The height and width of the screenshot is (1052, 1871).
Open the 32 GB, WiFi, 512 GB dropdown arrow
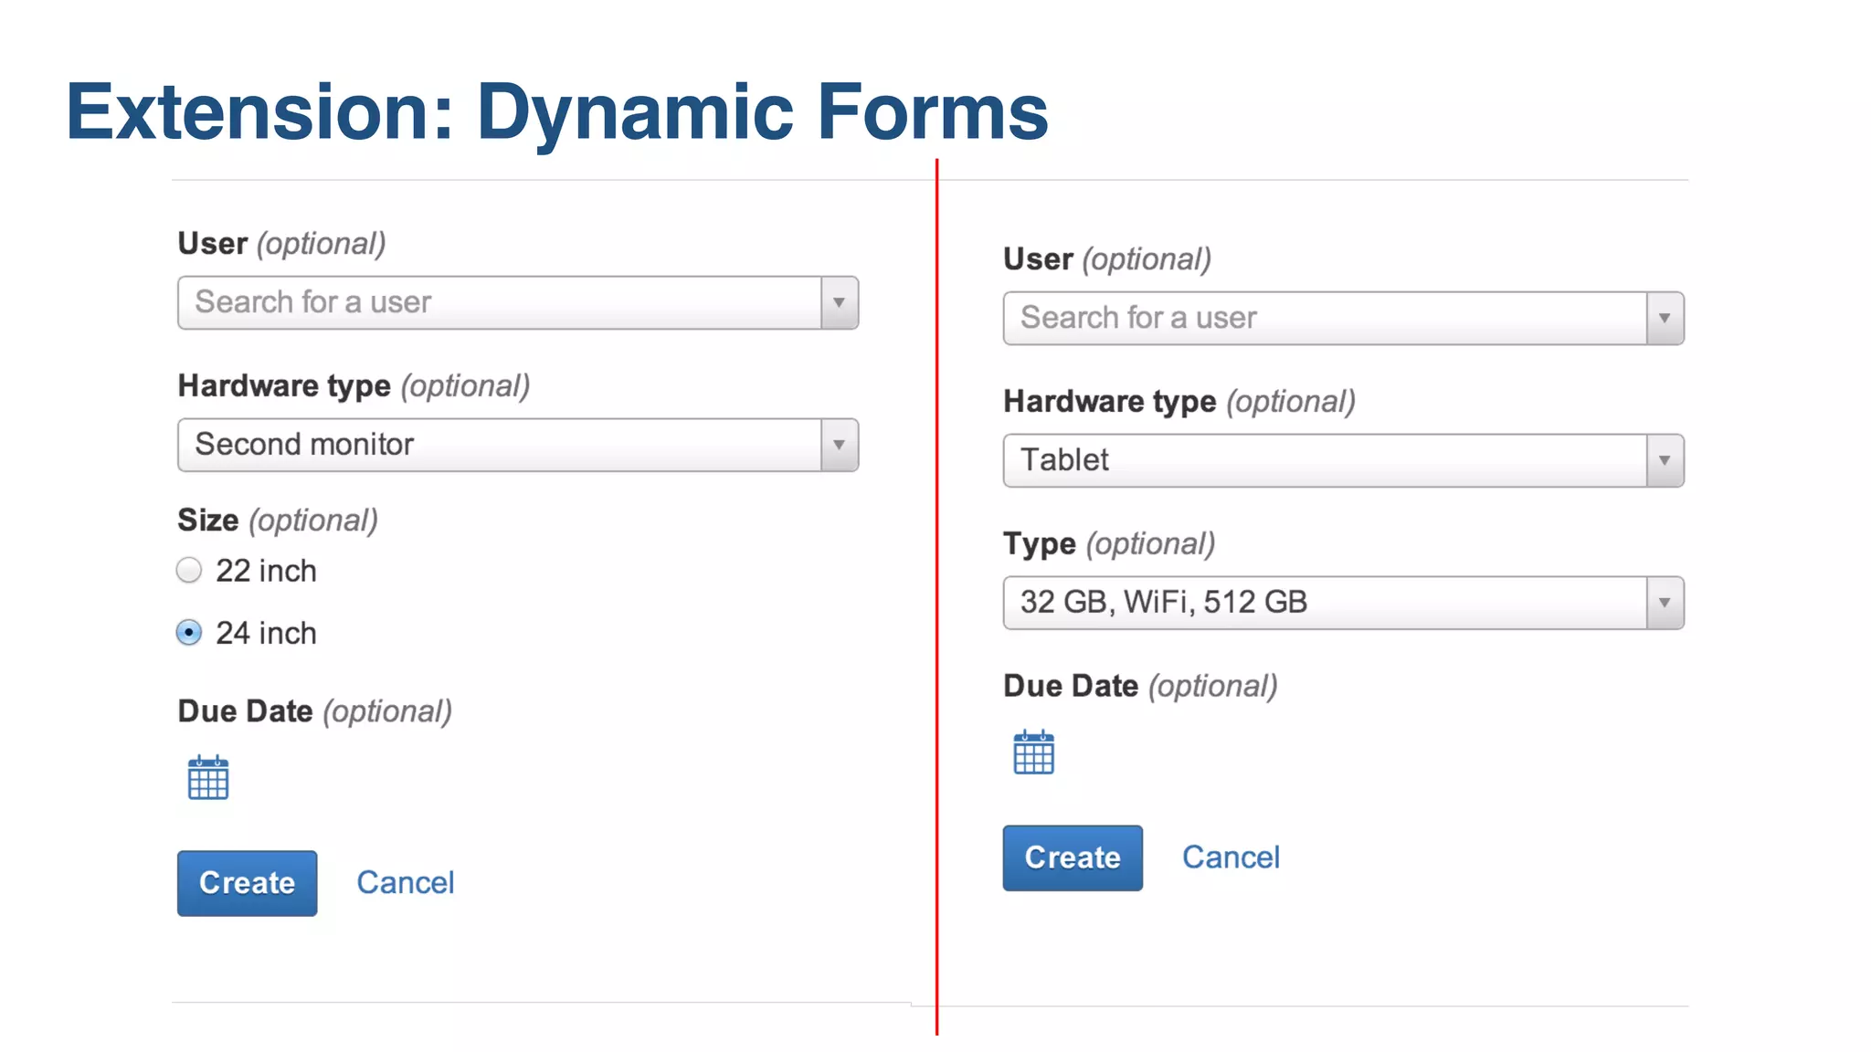tap(1665, 603)
